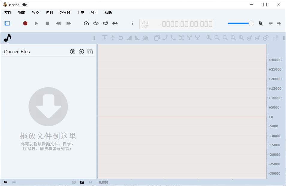Click the Fast Forward button
This screenshot has width=286, height=186.
(69, 23)
